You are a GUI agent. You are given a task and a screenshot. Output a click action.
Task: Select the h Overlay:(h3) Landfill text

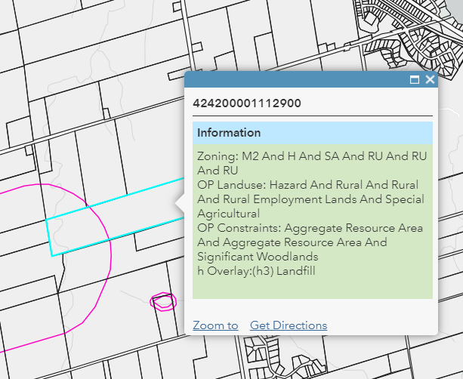pos(256,271)
